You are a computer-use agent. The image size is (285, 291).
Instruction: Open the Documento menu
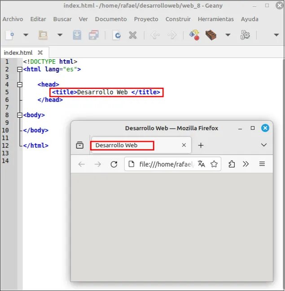coord(111,19)
